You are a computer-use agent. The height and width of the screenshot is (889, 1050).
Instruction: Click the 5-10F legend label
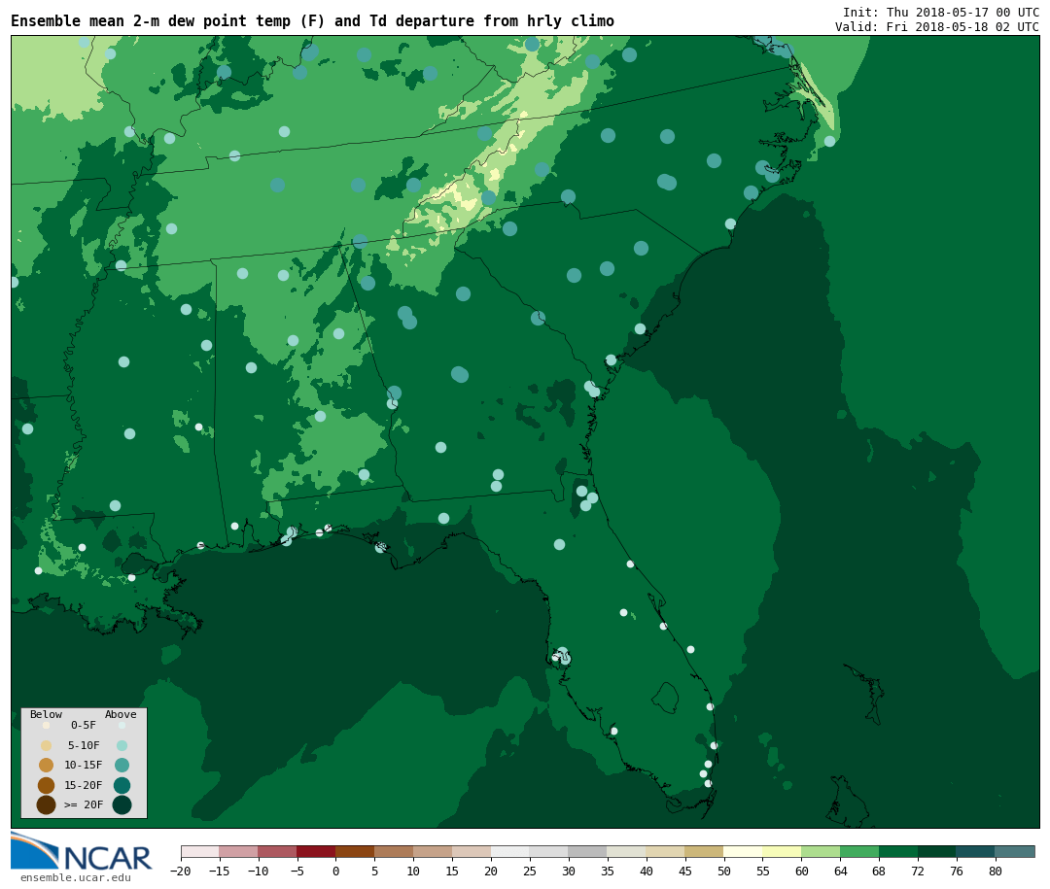(84, 745)
